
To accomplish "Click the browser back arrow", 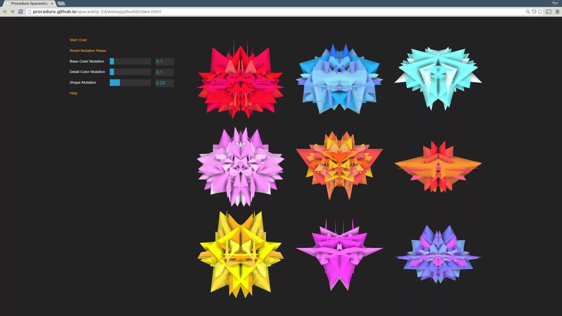I will [x=4, y=12].
